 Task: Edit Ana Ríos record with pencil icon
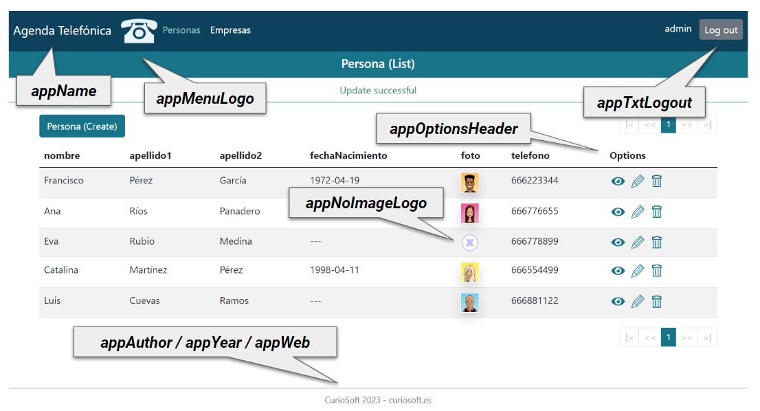click(x=638, y=212)
